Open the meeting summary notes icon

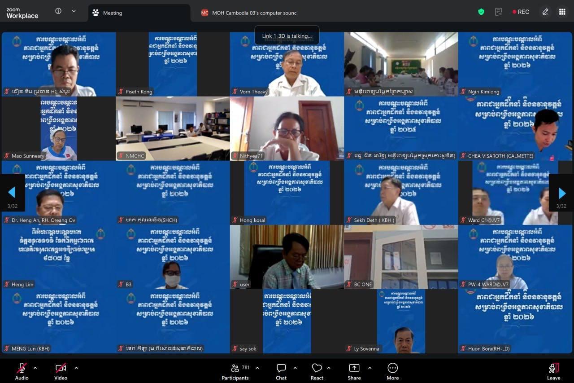point(498,12)
